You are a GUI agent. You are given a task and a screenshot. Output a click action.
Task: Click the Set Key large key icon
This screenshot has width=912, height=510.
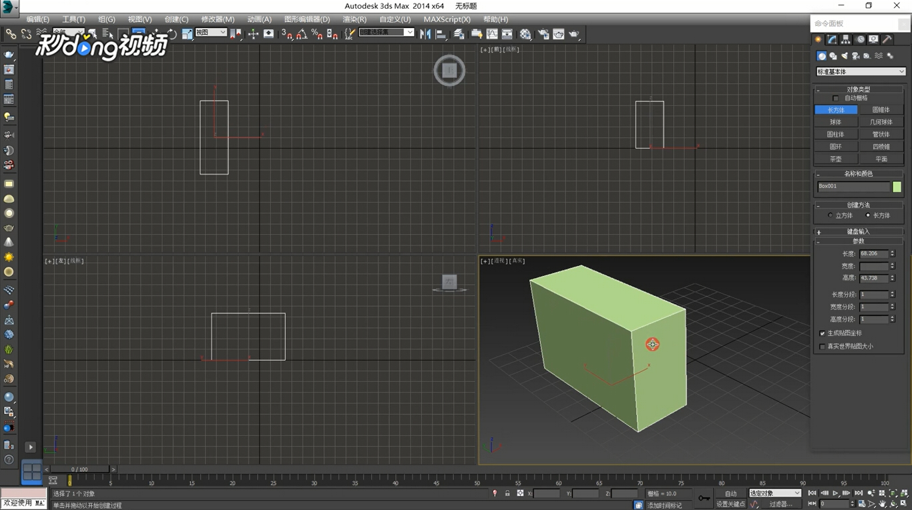point(704,498)
